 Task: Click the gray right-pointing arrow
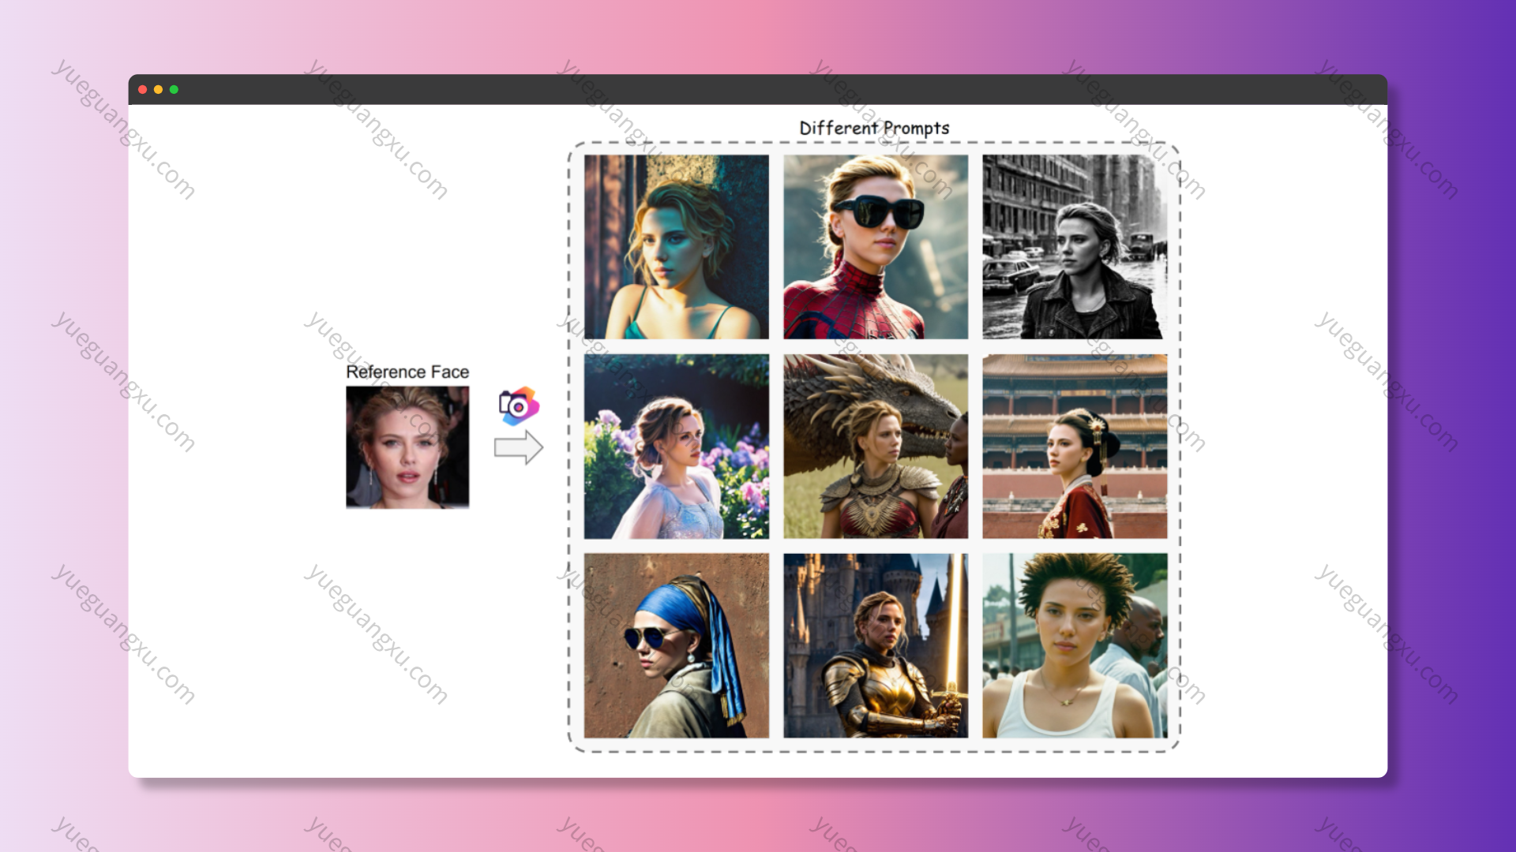point(519,448)
